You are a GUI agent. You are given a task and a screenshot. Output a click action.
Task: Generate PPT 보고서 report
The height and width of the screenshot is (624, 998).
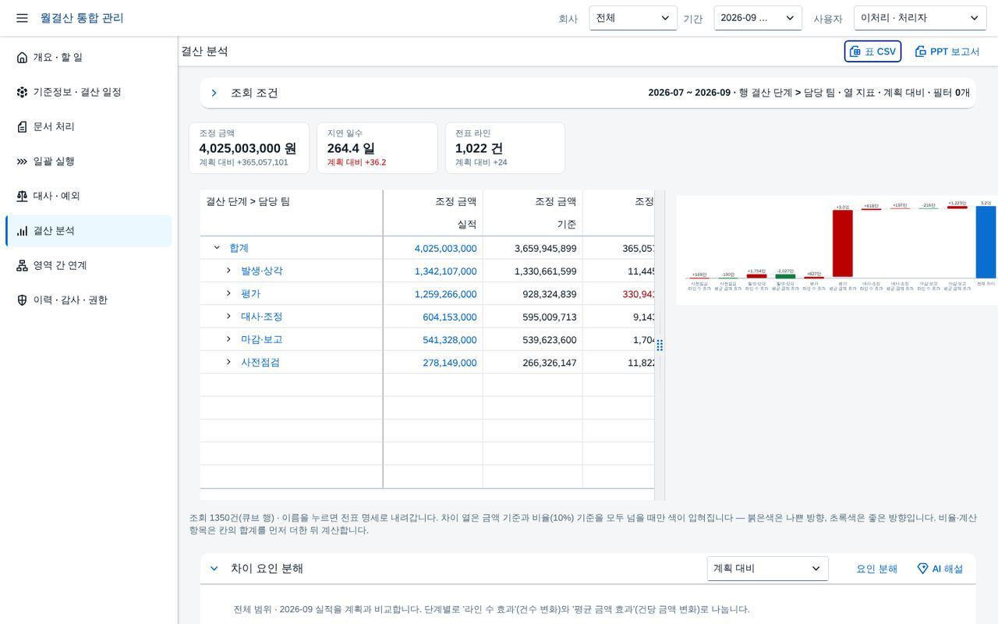coord(947,51)
